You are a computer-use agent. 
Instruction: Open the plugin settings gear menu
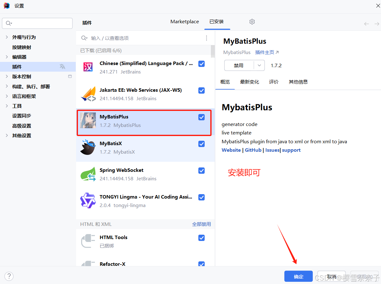click(x=252, y=21)
